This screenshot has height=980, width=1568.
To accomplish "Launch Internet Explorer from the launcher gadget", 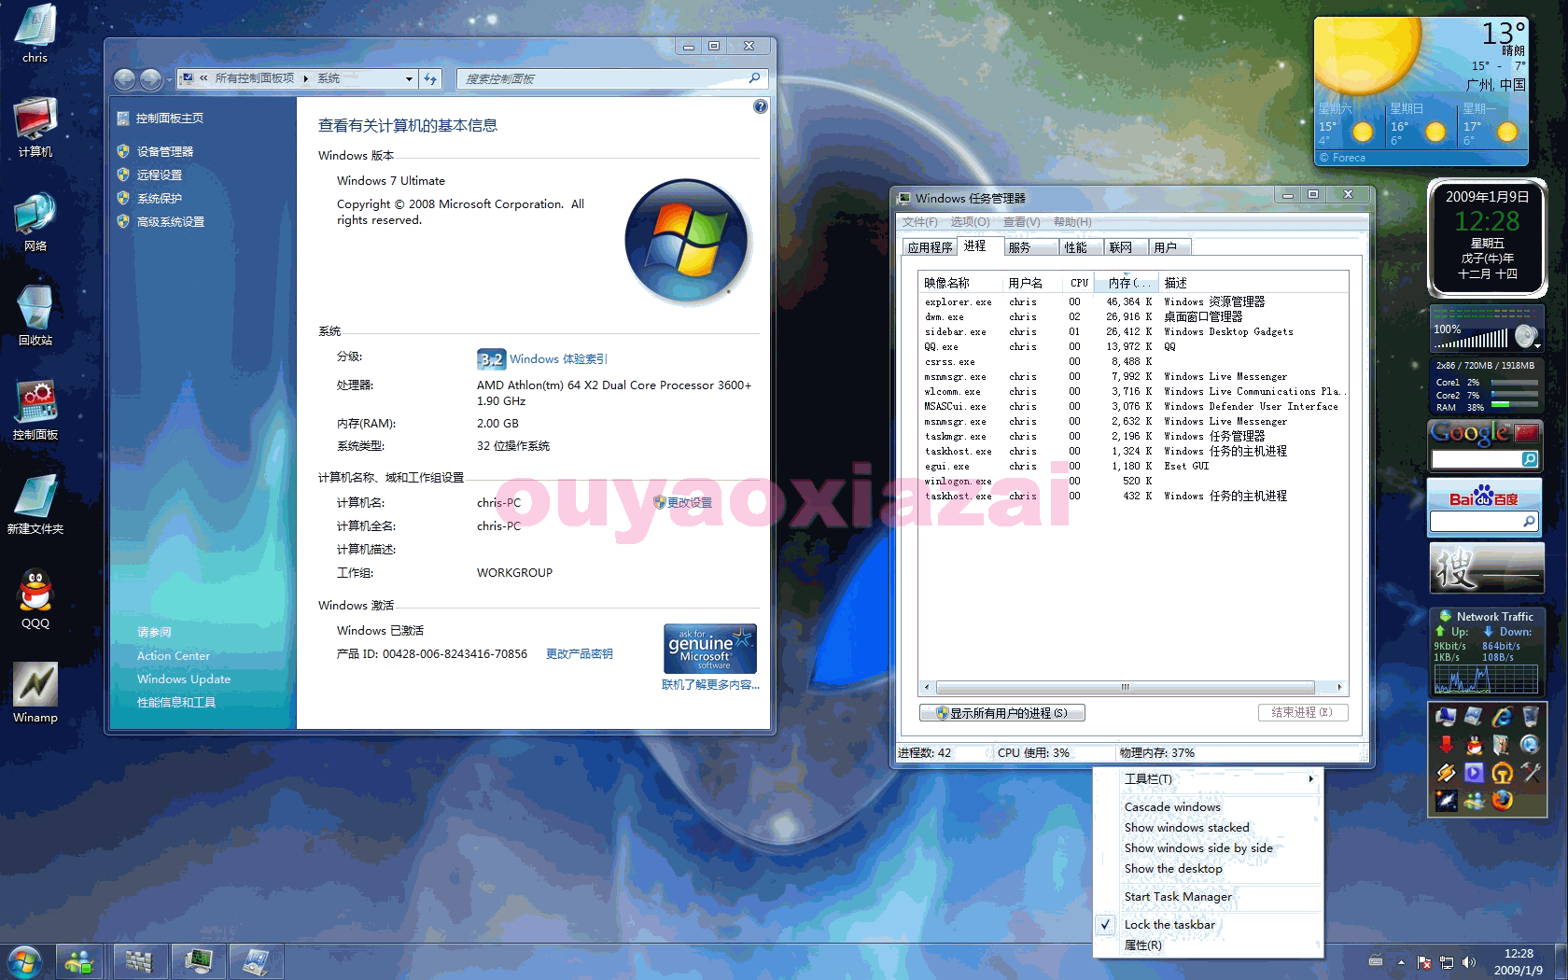I will coord(1502,717).
